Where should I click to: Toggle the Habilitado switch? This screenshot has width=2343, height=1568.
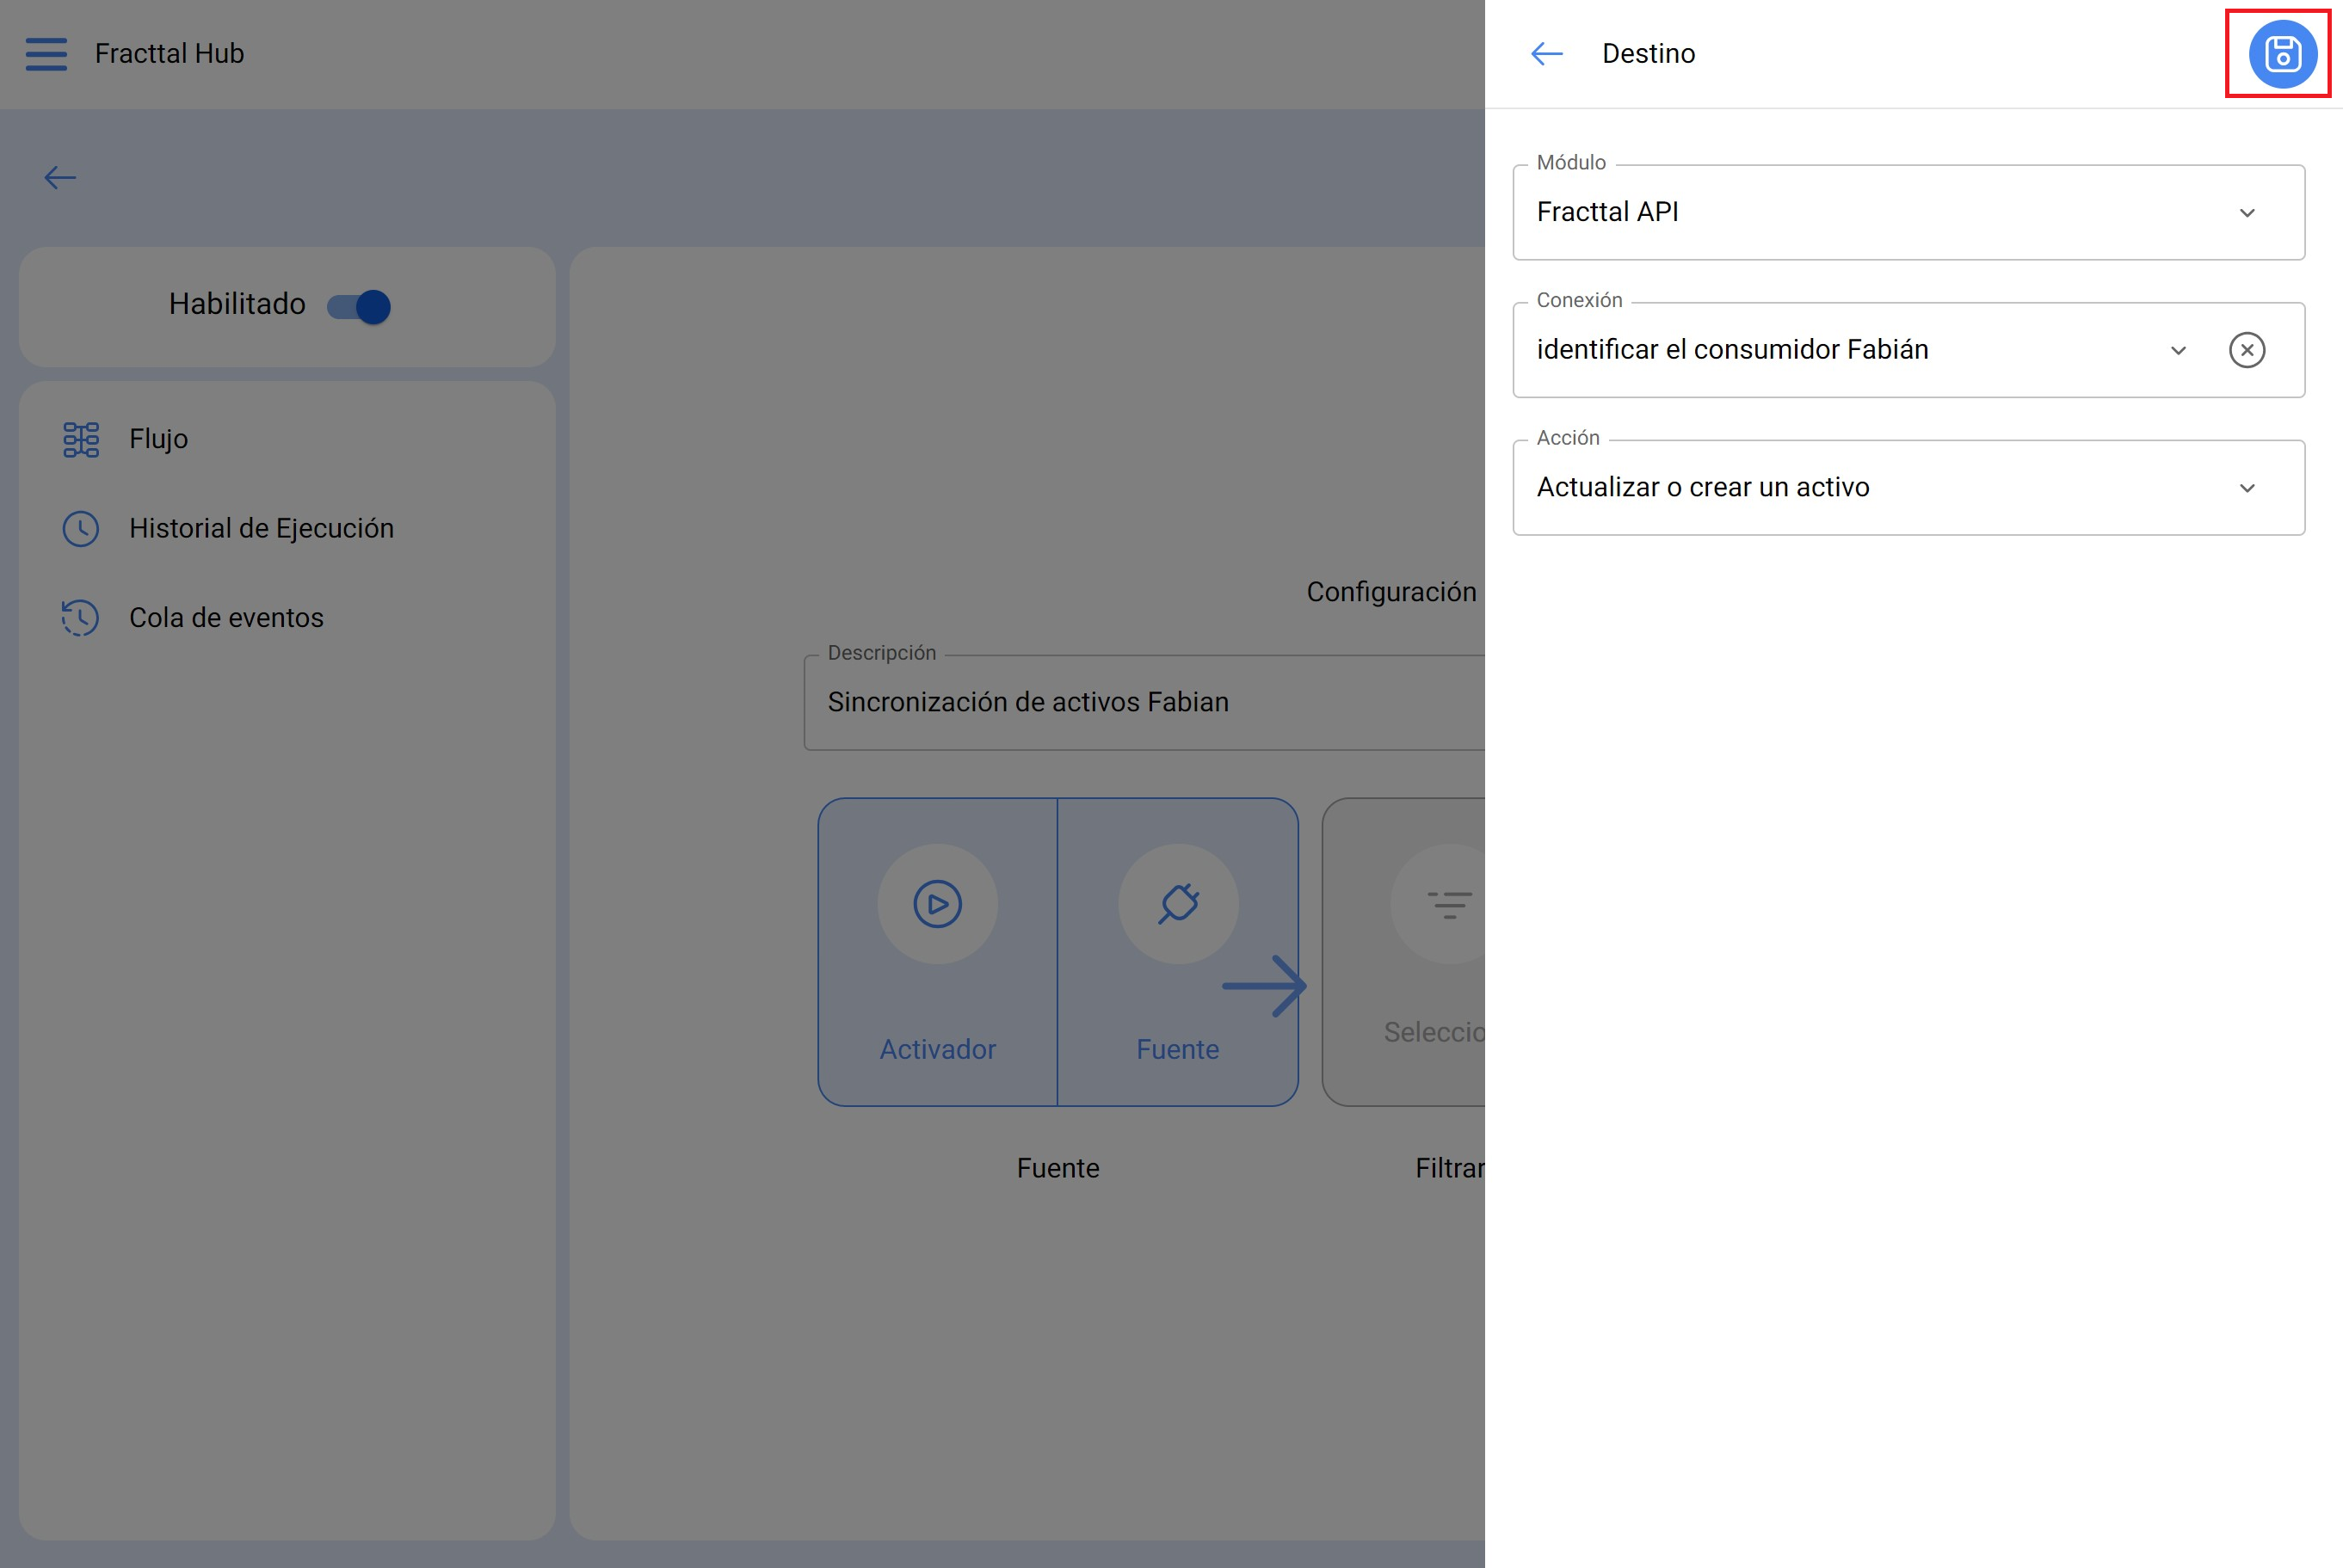tap(359, 306)
